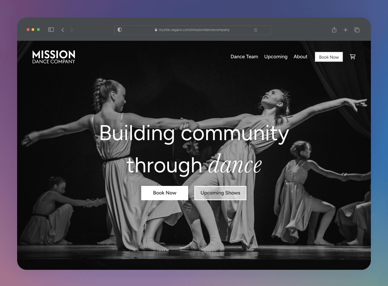Toggle the Safari sidebar panel icon

click(51, 30)
